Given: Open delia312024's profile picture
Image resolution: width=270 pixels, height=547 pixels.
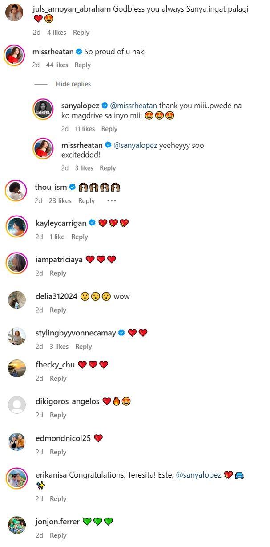Looking at the screenshot, I should point(17,300).
